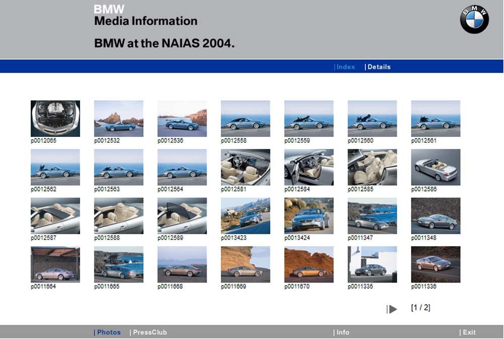This screenshot has width=504, height=339.
Task: Select the p0012560 convertible thumbnail
Action: click(x=372, y=118)
